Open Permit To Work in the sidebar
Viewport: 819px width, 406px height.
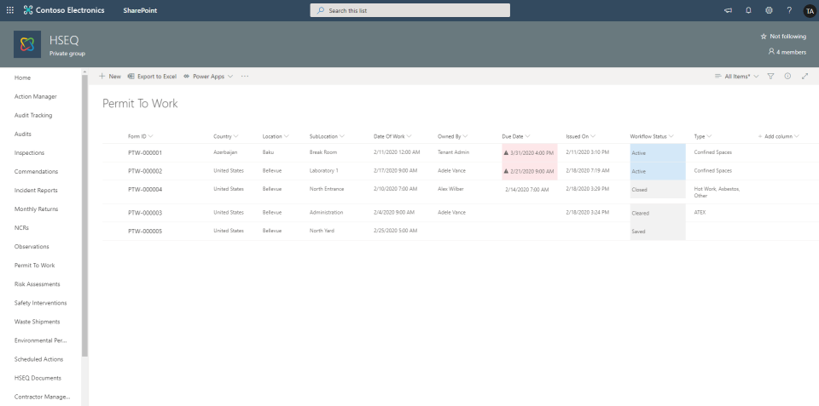tap(34, 266)
